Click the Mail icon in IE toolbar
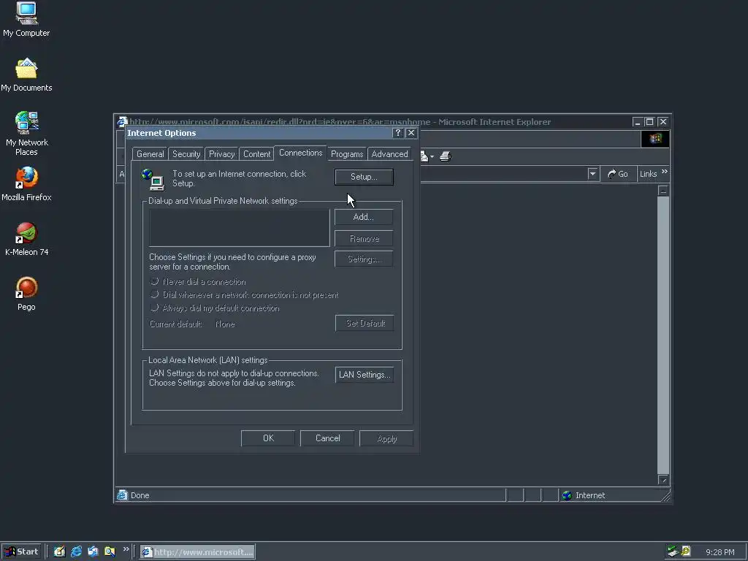This screenshot has height=561, width=748. [x=424, y=156]
